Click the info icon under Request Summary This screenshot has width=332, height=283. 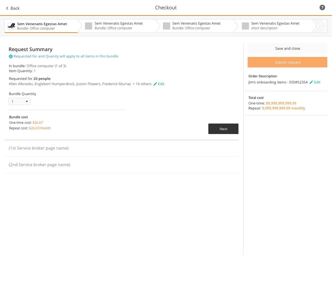pos(11,56)
